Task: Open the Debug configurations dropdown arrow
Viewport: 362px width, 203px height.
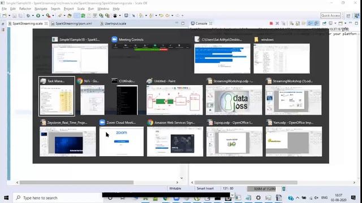Action: point(33,16)
